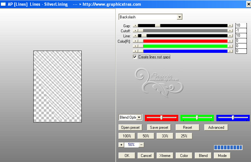Click OK to apply the filter

click(x=127, y=156)
